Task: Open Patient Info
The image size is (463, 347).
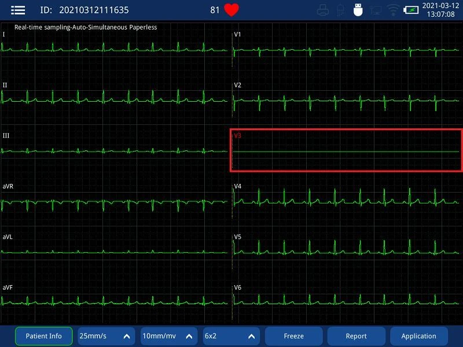Action: pyautogui.click(x=44, y=336)
